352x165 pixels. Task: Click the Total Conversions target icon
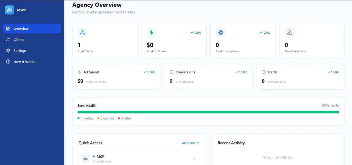coord(221,33)
